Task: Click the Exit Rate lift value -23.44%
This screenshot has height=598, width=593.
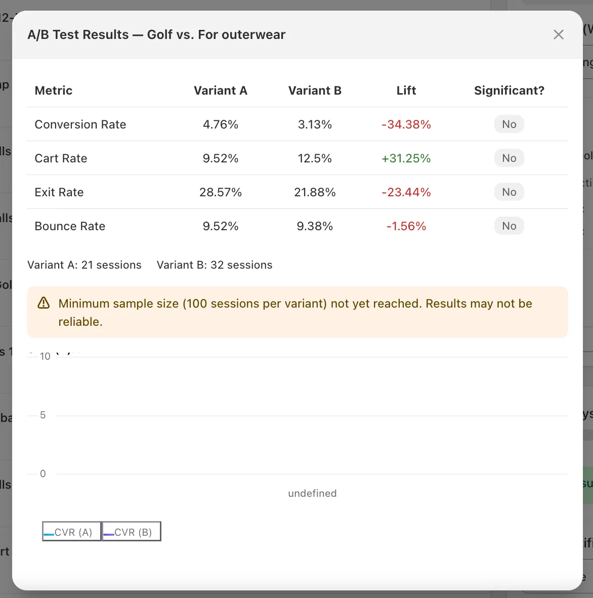Action: coord(406,192)
